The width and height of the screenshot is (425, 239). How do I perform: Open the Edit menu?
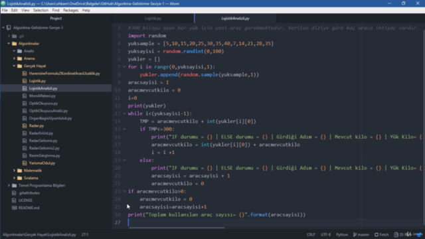coord(14,11)
